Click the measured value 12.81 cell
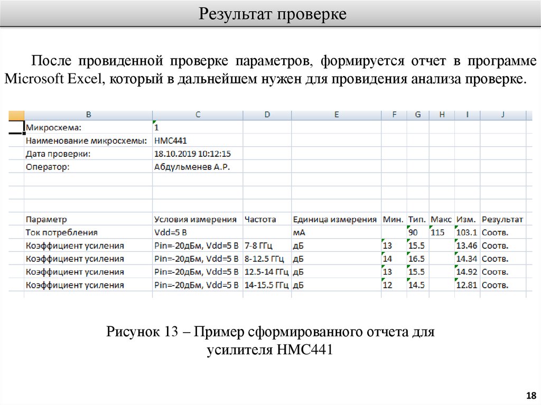The height and width of the screenshot is (405, 541). point(467,285)
